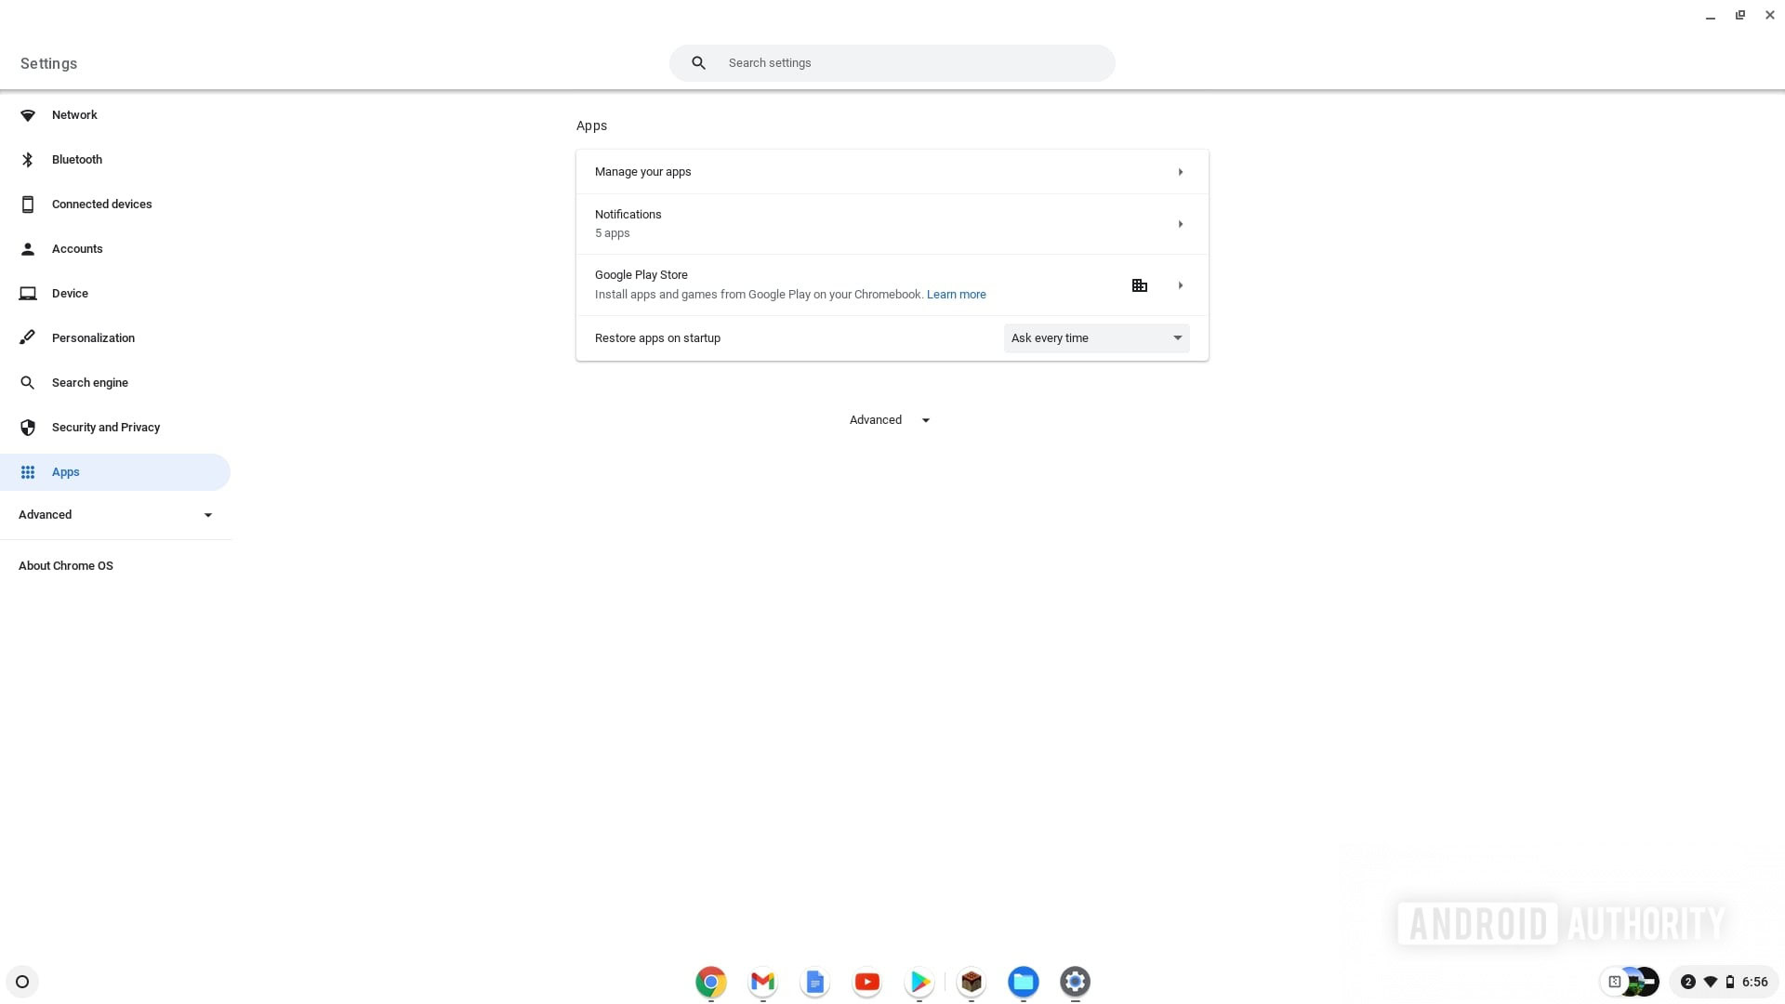Open Google Play Store from taskbar
The image size is (1785, 1004).
[919, 981]
